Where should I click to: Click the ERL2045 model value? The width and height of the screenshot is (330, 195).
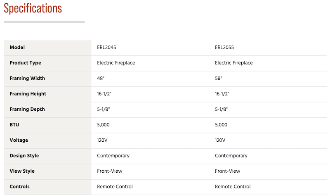[106, 48]
